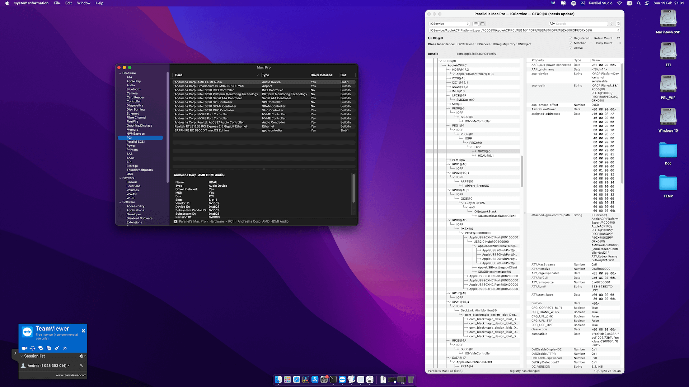This screenshot has height=387, width=689.
Task: Open the TeamViewer chat bubbles icon
Action: click(41, 348)
